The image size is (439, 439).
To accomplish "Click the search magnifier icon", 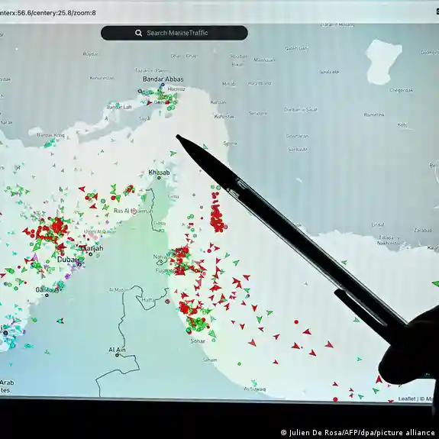I will coord(138,33).
